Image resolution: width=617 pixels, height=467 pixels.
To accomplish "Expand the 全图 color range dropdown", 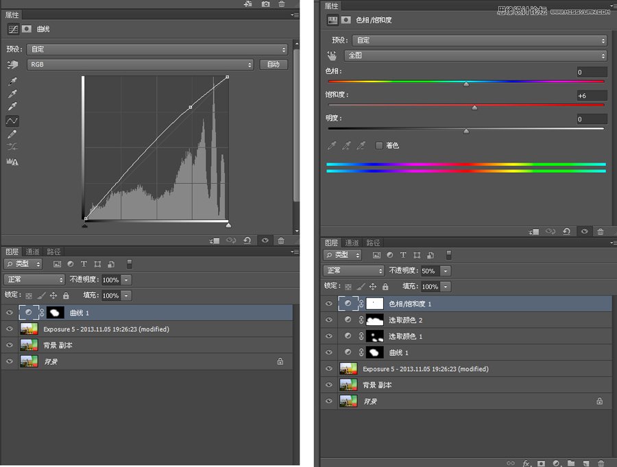I will 476,56.
